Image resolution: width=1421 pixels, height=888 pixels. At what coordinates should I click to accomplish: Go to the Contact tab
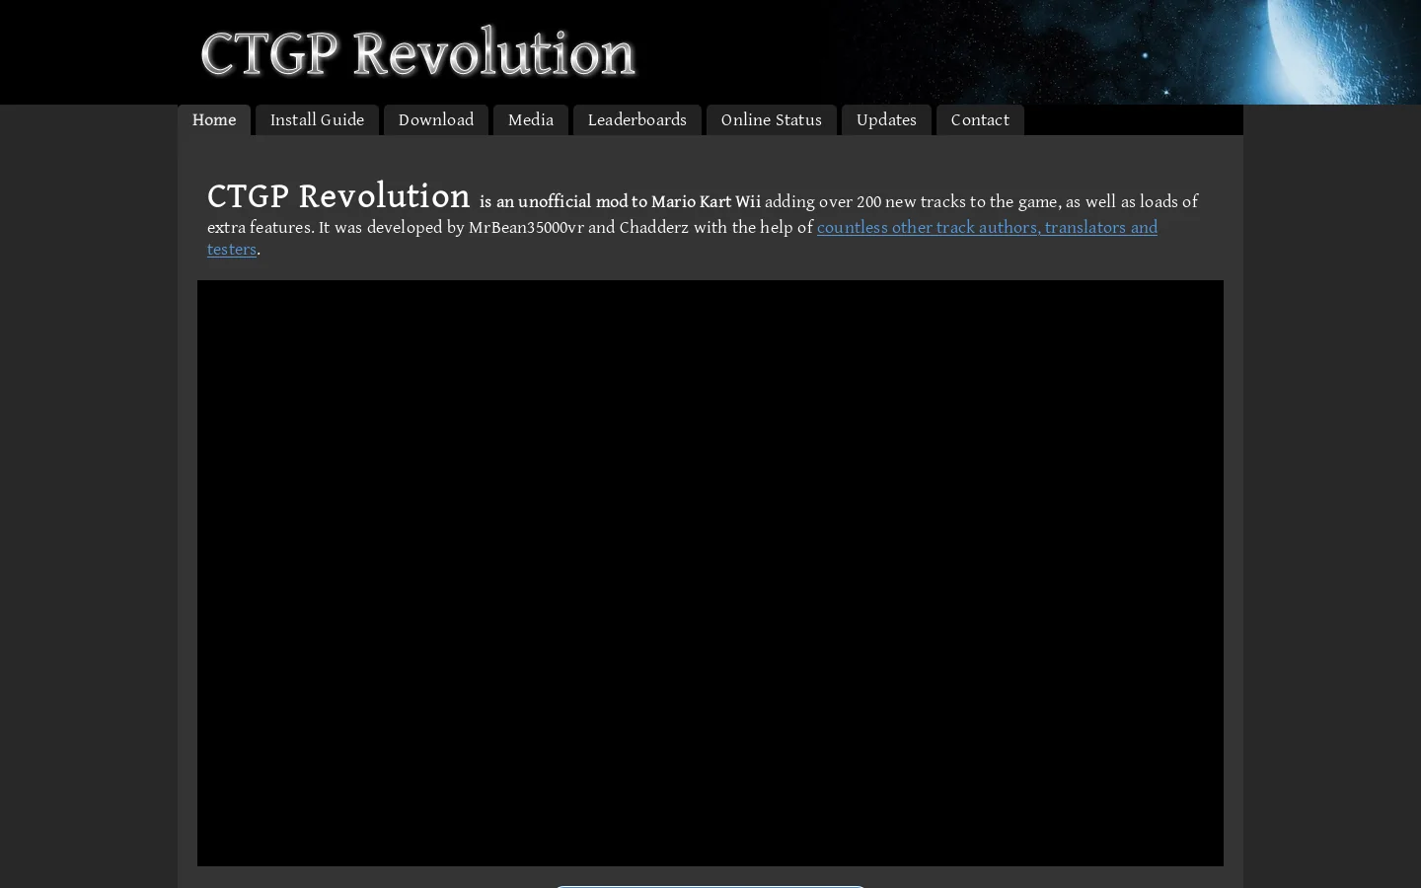[x=980, y=119]
